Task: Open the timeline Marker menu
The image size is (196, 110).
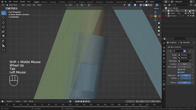Action: tap(31, 101)
